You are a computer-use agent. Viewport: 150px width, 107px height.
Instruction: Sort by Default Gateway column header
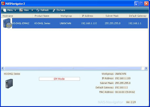[138, 16]
